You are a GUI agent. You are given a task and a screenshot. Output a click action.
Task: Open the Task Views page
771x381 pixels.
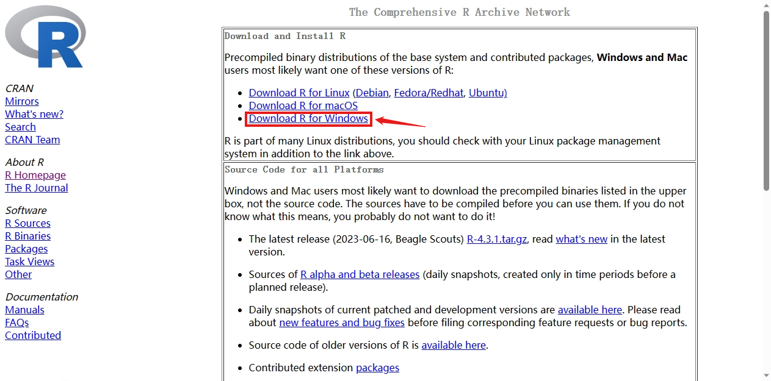29,262
